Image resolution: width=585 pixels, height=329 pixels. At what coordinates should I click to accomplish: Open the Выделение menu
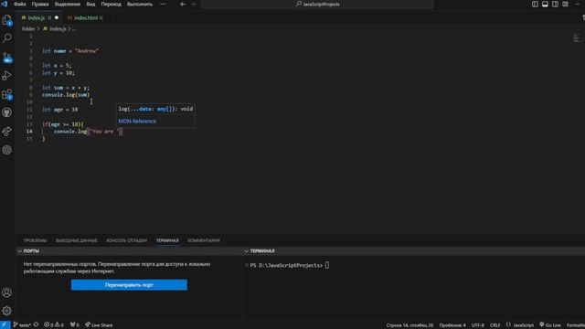[68, 4]
